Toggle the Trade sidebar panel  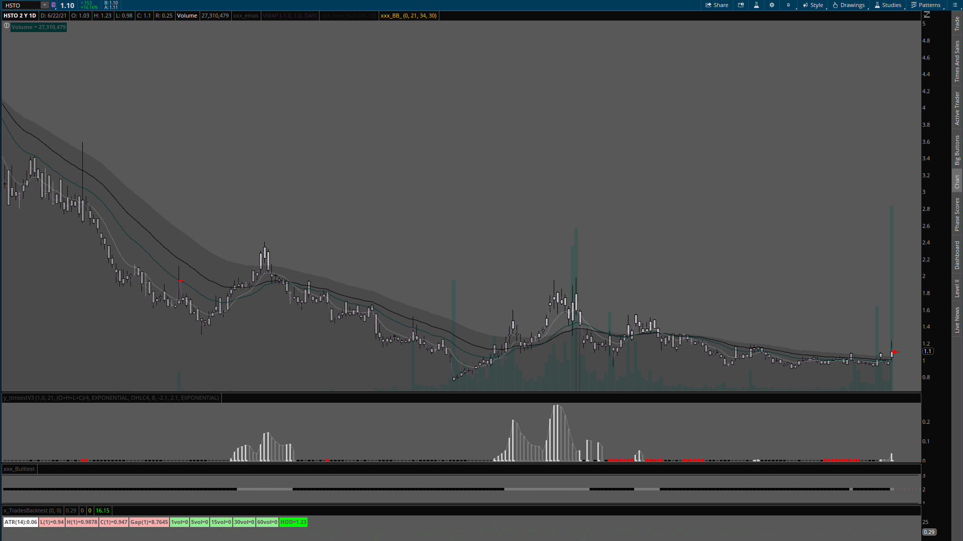(x=957, y=23)
